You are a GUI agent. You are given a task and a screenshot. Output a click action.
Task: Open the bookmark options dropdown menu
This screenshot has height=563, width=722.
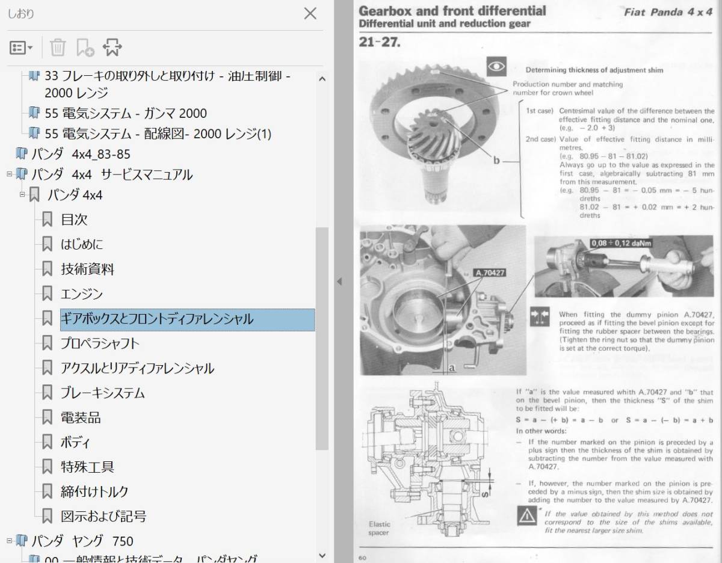click(x=21, y=48)
